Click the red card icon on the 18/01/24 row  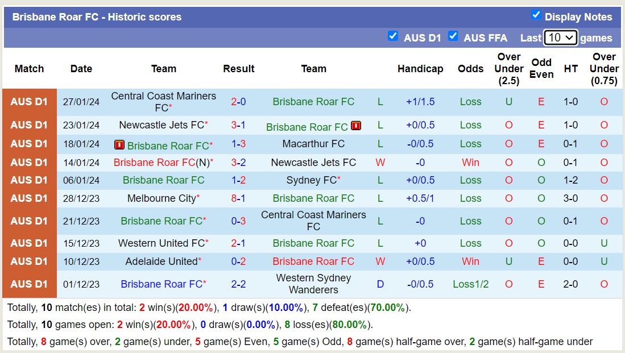tap(120, 144)
